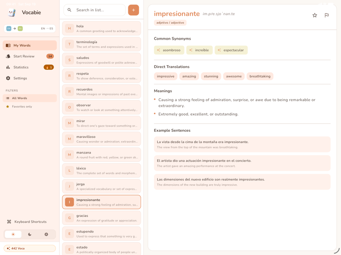
Task: Click the streak flame badge on Statistics
Action: click(x=49, y=67)
